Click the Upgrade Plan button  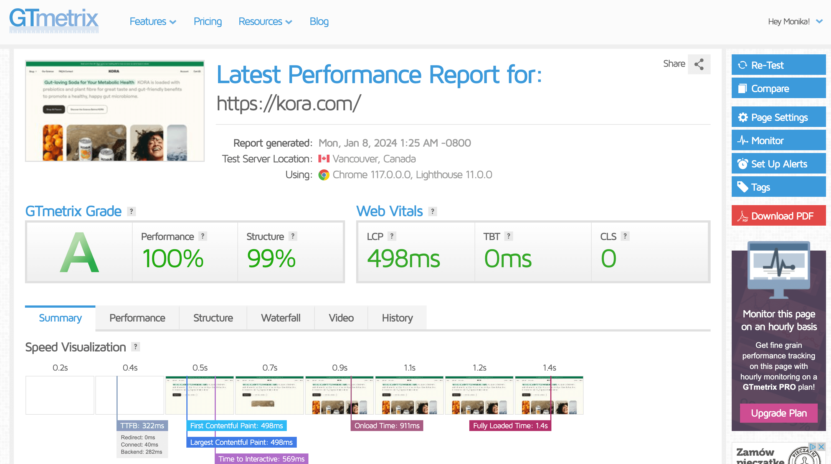[778, 413]
